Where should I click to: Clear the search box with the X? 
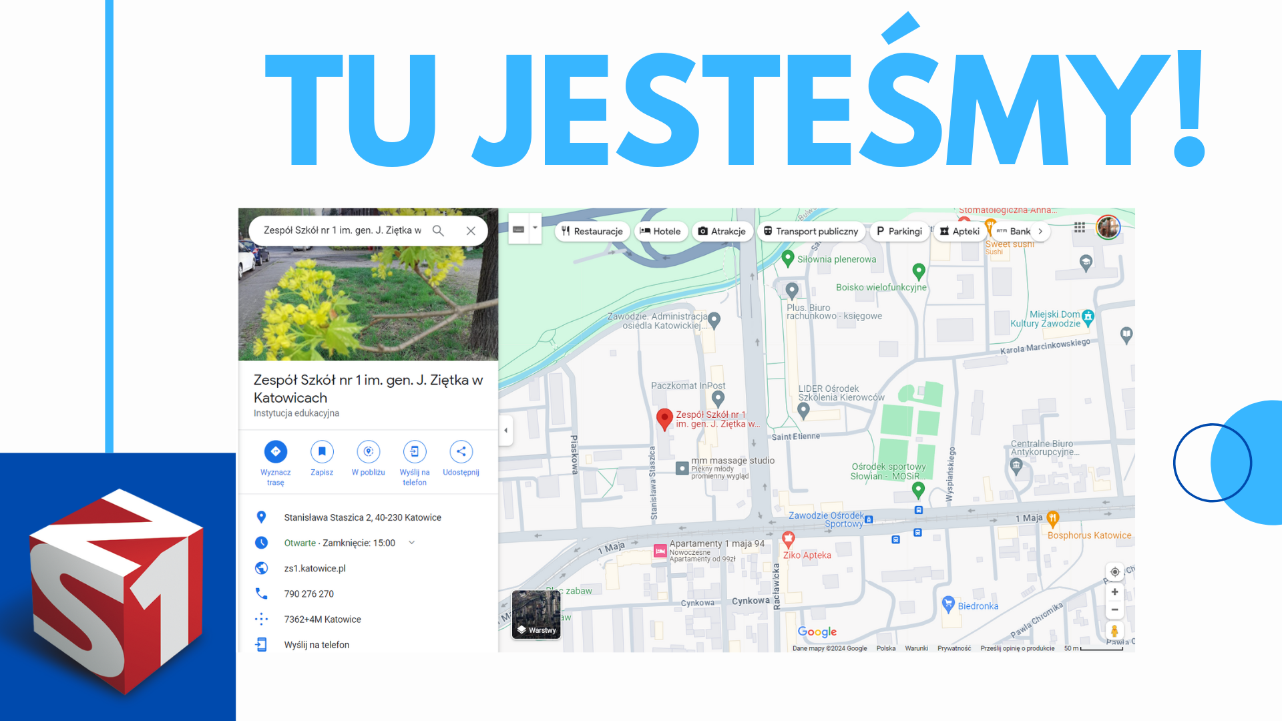click(x=471, y=230)
